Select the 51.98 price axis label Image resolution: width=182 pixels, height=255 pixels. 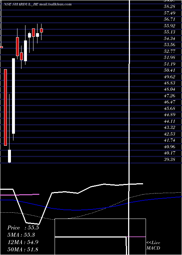[x=169, y=58]
